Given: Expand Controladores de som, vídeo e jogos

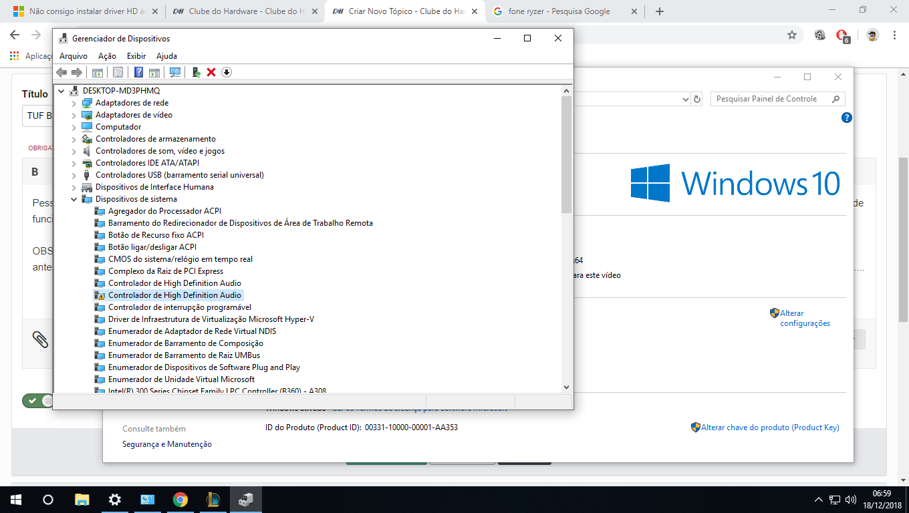Looking at the screenshot, I should (x=74, y=151).
